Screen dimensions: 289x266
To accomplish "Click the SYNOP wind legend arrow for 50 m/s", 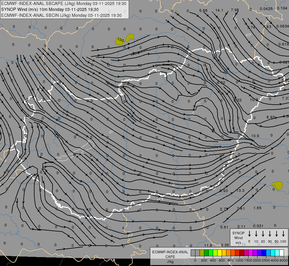I will (x=277, y=234).
